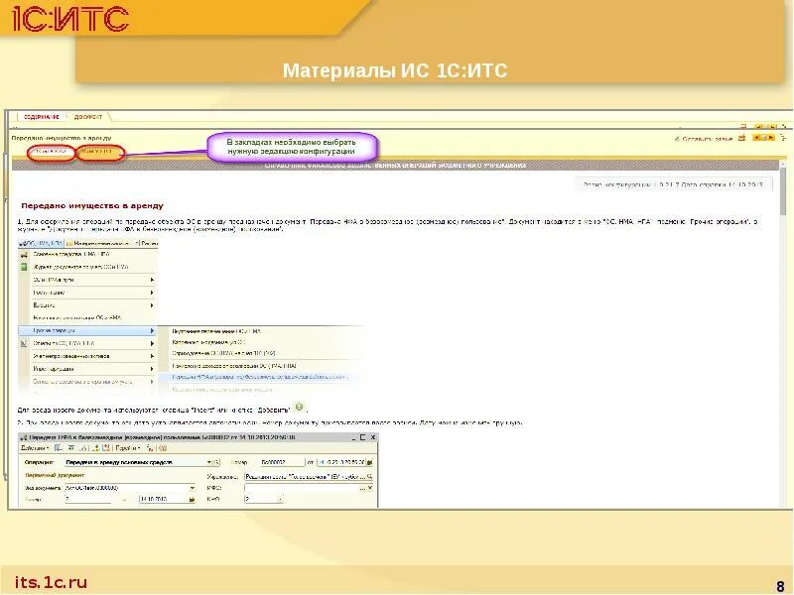794x595 pixels.
Task: Click the round orange icon ending the document toolbar
Action: pyautogui.click(x=163, y=448)
